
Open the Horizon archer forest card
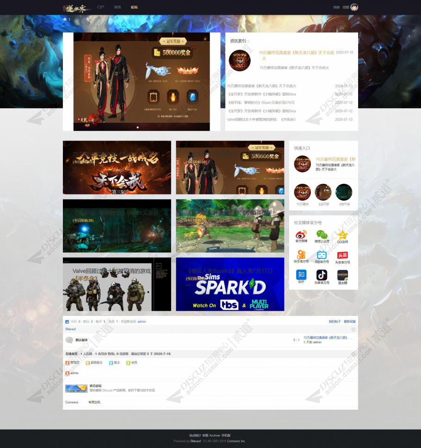(x=117, y=226)
